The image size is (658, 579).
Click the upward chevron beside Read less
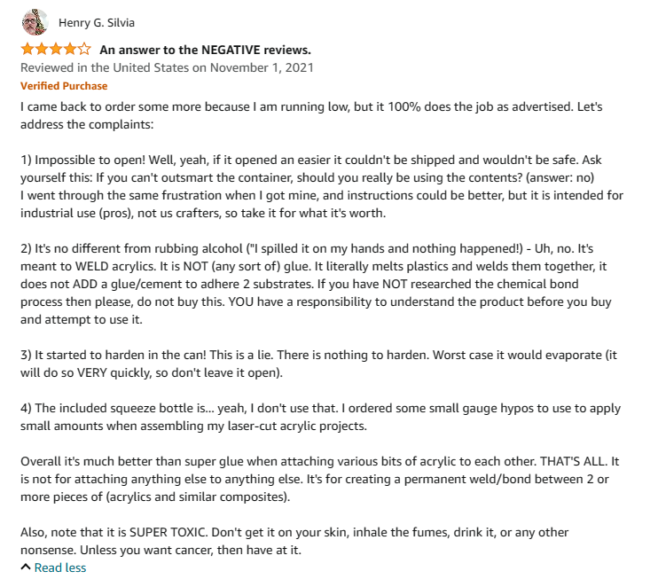coord(26,567)
